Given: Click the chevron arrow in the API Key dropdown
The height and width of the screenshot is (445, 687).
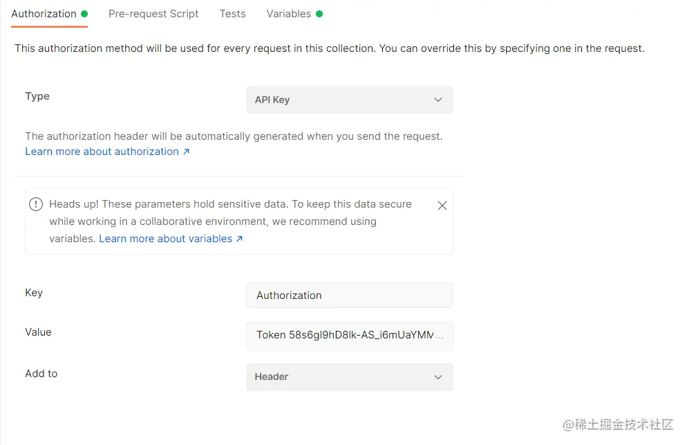Looking at the screenshot, I should point(437,100).
